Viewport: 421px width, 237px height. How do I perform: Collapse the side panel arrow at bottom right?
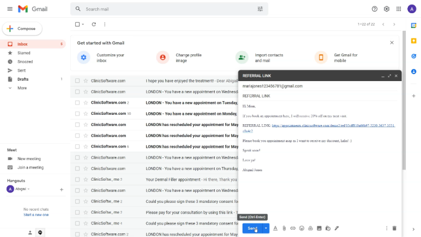[x=414, y=229]
